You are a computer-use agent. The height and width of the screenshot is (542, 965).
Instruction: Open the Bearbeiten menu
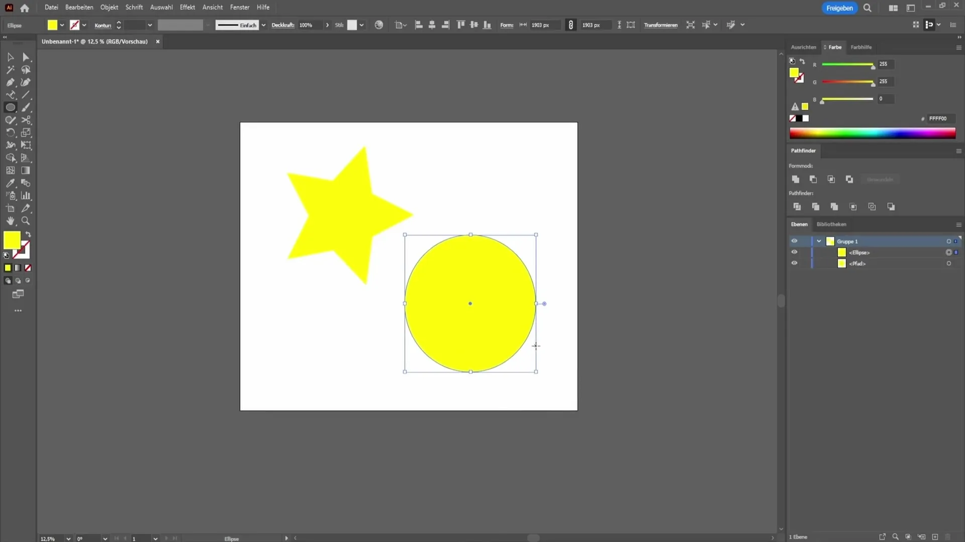coord(79,8)
